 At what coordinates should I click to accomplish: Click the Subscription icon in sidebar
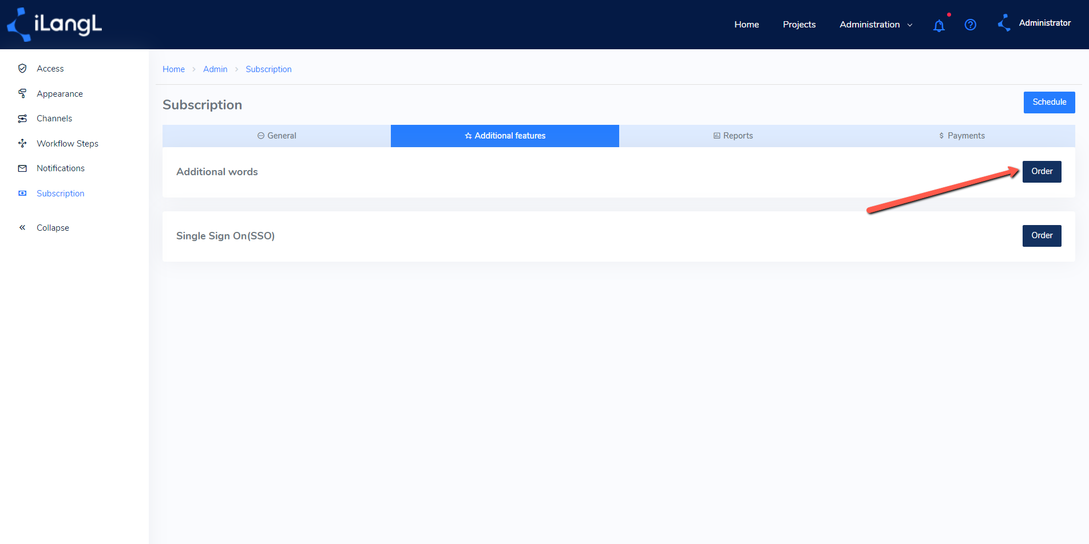point(22,194)
